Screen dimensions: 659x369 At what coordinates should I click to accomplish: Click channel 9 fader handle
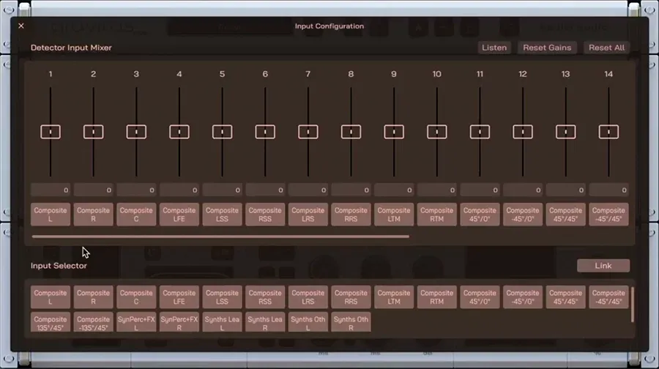[394, 132]
